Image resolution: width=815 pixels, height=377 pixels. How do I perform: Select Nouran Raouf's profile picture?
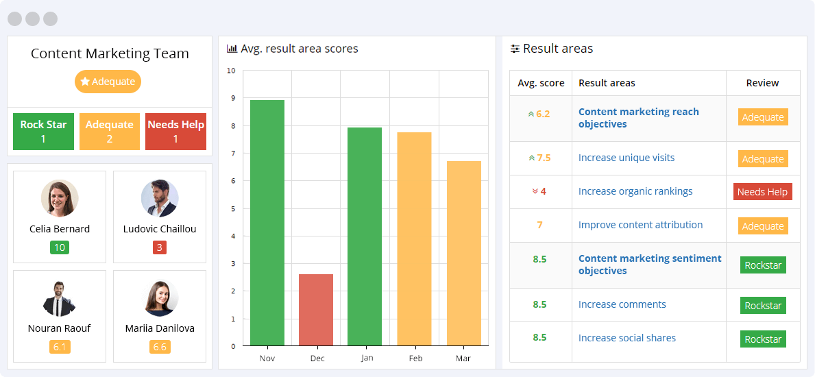(x=60, y=298)
